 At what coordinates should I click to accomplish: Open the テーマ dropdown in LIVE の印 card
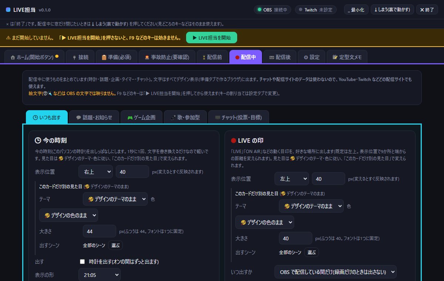tap(311, 206)
